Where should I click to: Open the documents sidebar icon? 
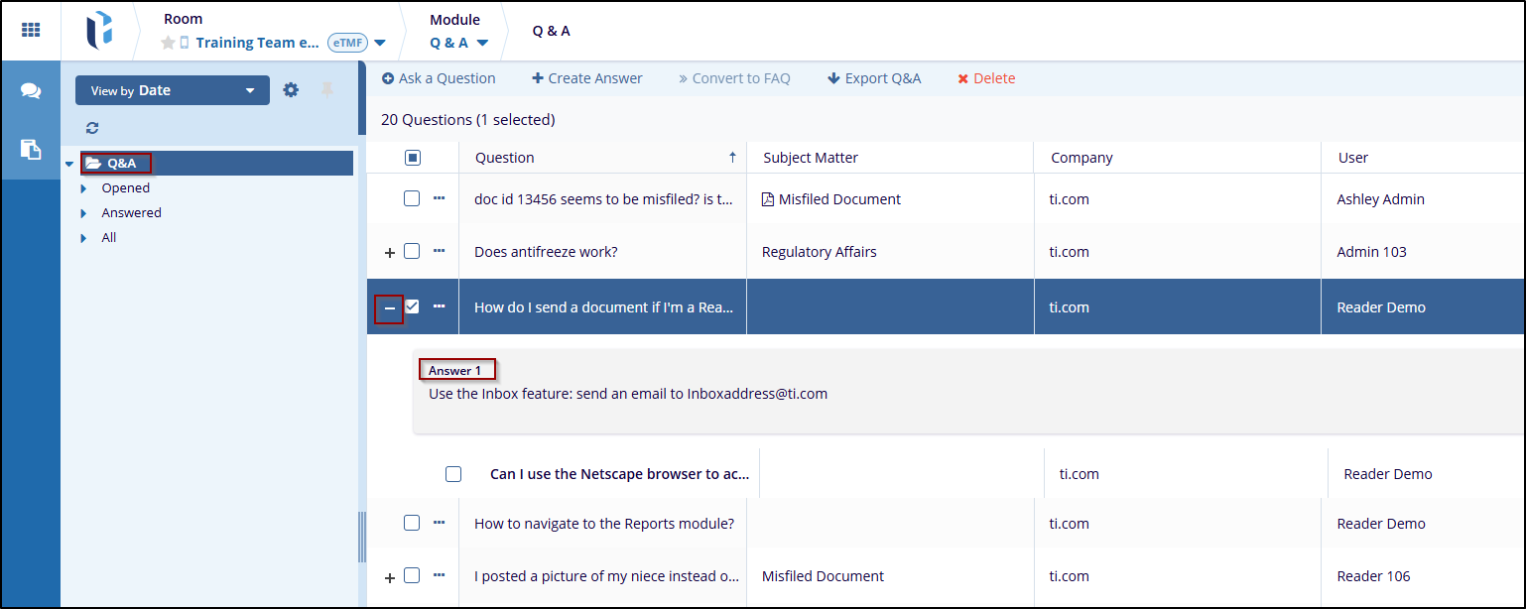tap(31, 150)
